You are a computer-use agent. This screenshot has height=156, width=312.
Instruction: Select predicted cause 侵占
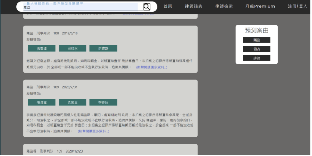pos(257,49)
